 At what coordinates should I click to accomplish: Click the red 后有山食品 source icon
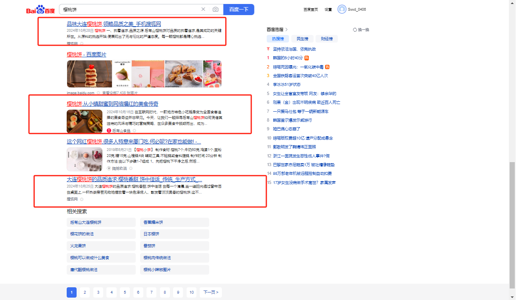109,130
